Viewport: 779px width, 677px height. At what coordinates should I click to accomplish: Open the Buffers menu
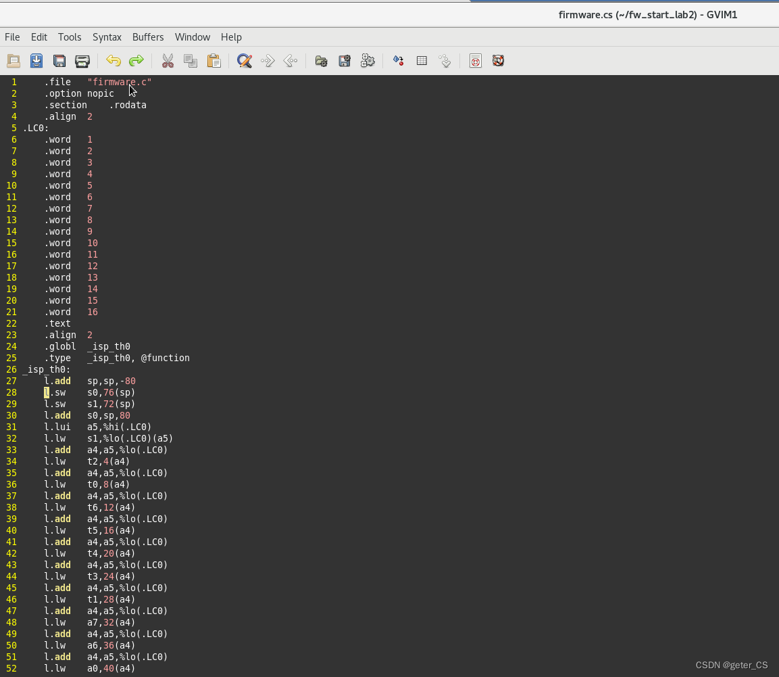(x=148, y=37)
